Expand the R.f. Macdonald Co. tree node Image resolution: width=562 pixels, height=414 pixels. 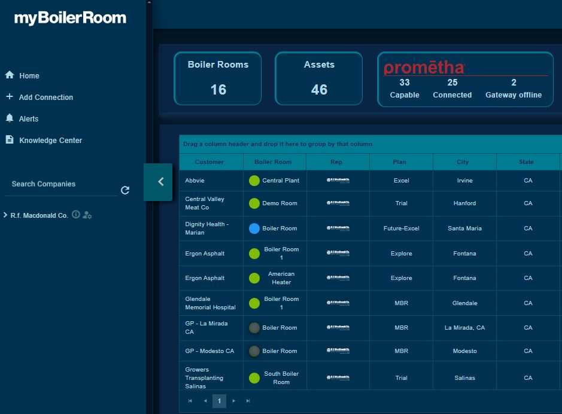5,215
